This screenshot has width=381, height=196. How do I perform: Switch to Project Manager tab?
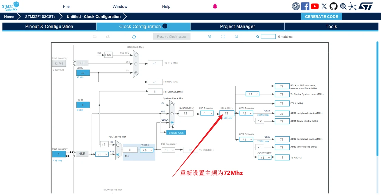coord(238,26)
